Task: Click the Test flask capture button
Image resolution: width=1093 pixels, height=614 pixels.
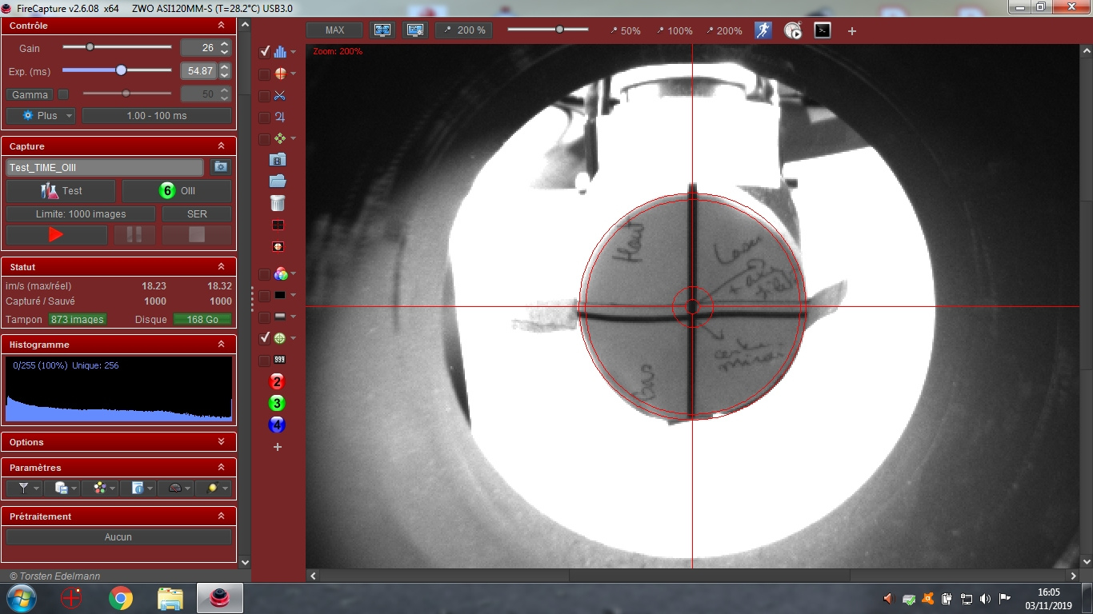Action: 62,191
